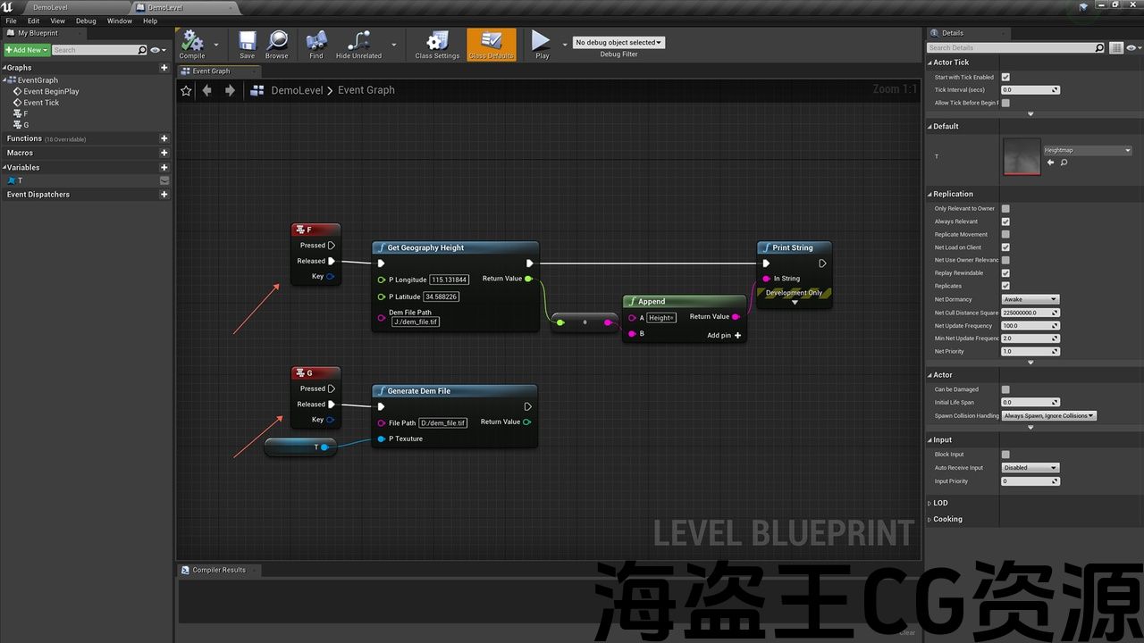Click the P Longitude value field
The image size is (1144, 643).
click(x=450, y=280)
